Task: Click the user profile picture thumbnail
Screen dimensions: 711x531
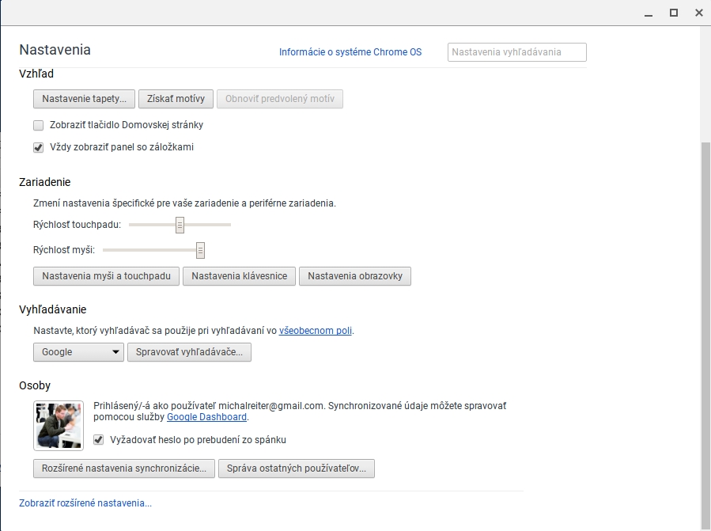Action: click(59, 426)
